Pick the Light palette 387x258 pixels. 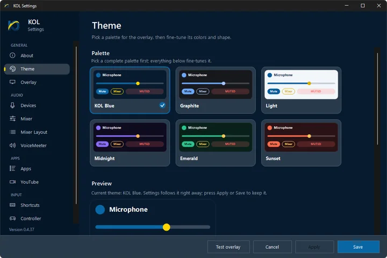(x=301, y=90)
